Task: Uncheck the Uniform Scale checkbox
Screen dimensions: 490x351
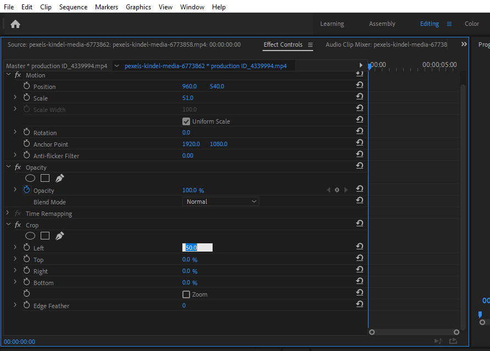Action: pos(186,121)
